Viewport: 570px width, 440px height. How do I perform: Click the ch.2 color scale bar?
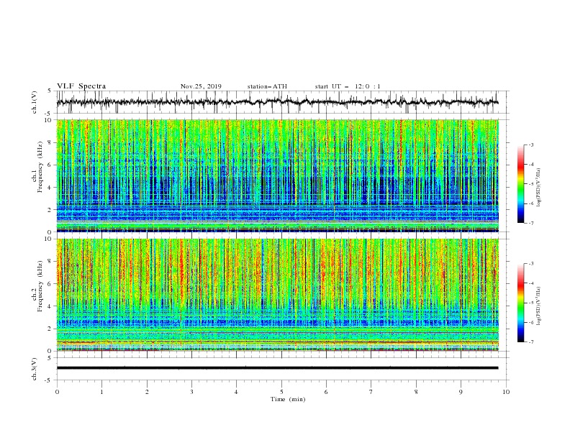click(x=520, y=303)
